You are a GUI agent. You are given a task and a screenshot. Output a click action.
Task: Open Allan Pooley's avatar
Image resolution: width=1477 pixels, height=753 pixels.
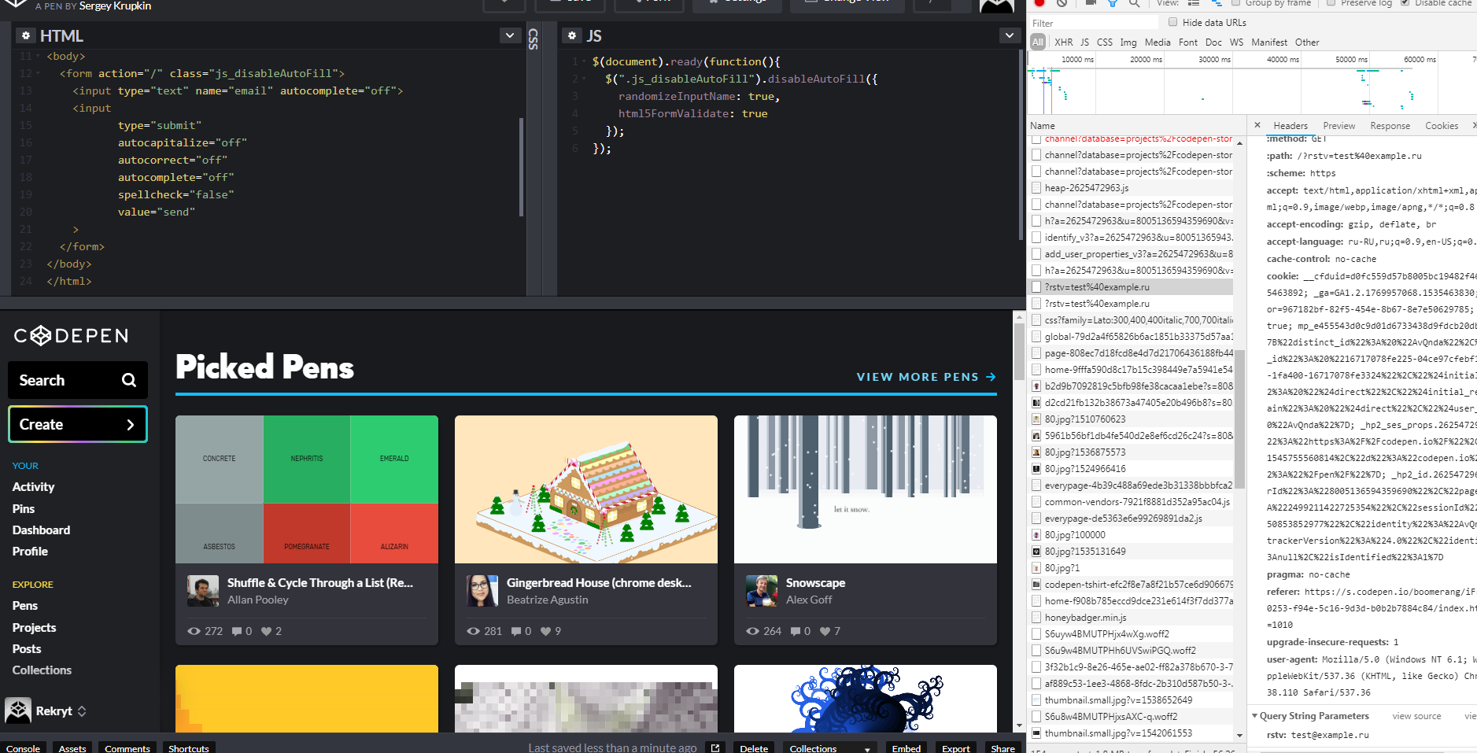(203, 591)
